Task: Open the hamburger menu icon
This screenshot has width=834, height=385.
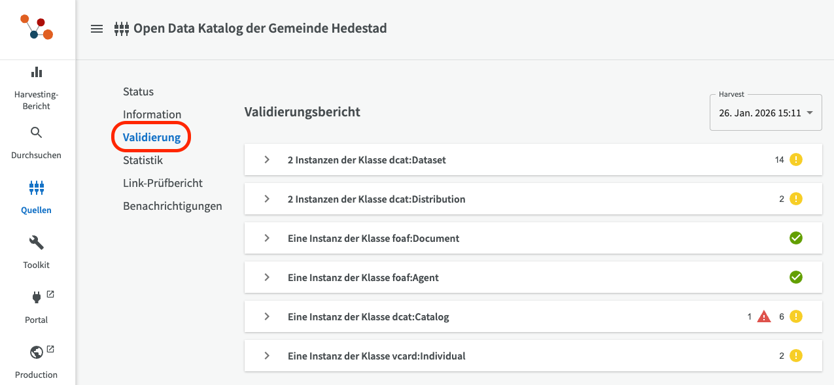Action: (97, 29)
